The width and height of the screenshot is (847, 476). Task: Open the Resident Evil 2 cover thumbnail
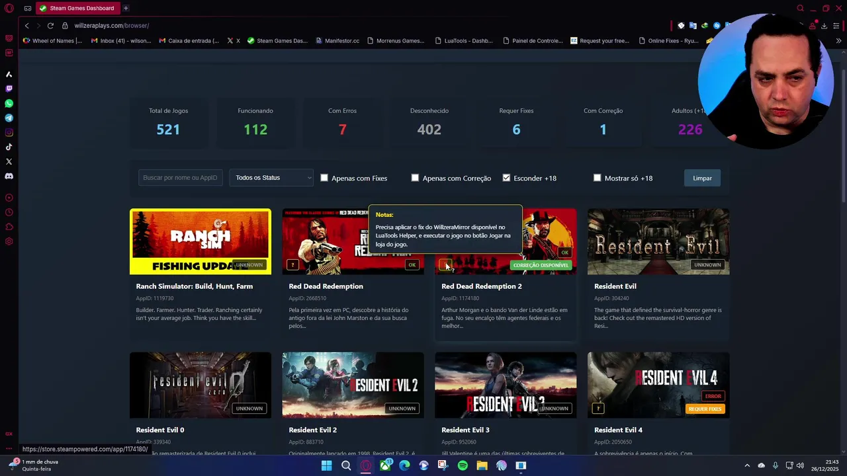point(353,385)
